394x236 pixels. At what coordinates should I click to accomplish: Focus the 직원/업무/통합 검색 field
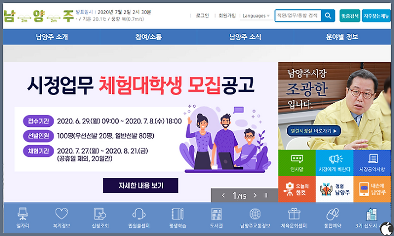click(x=298, y=15)
